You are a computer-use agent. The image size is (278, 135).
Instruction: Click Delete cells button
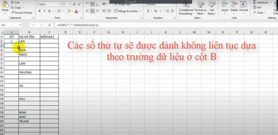(234, 7)
